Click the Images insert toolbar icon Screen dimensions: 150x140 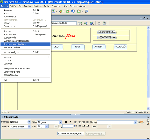coord(53,11)
